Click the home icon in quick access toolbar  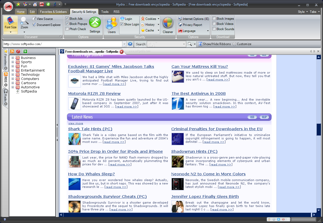pos(35,4)
